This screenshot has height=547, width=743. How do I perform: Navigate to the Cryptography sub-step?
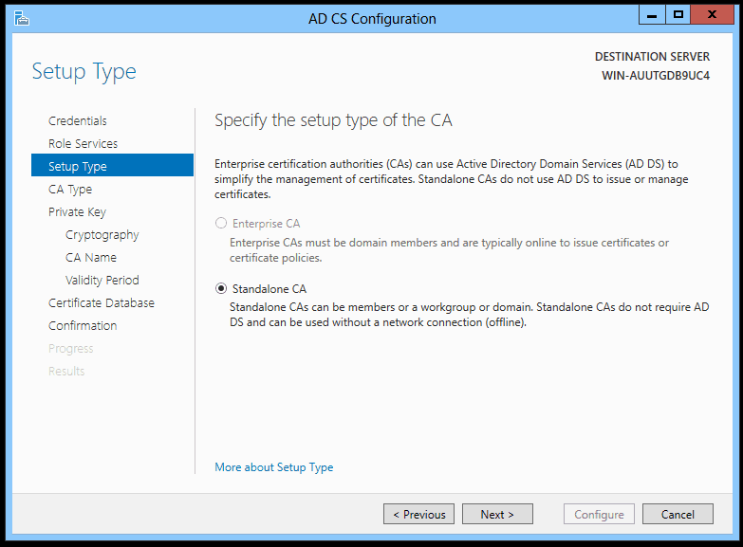pos(102,234)
